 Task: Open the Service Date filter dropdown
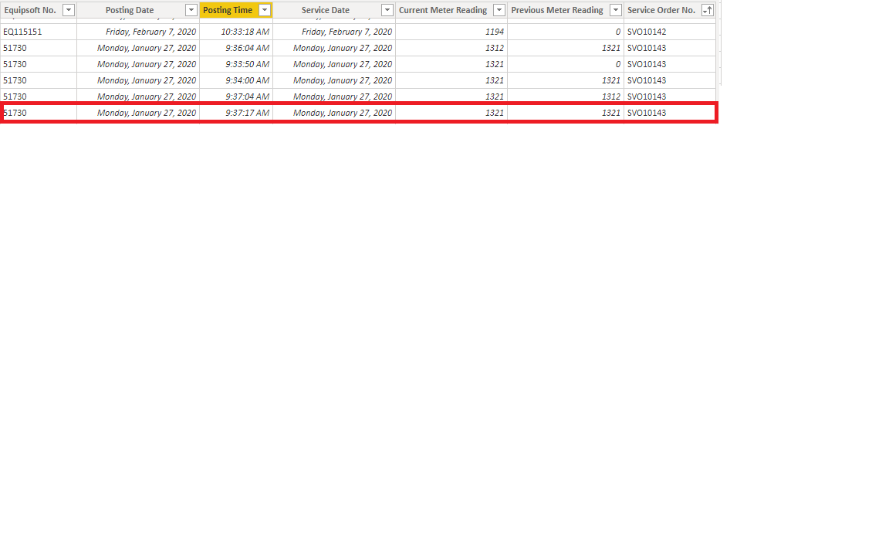pos(387,10)
